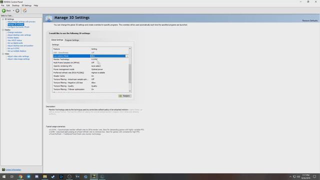Open Set up digital audio task

[x=15, y=43]
